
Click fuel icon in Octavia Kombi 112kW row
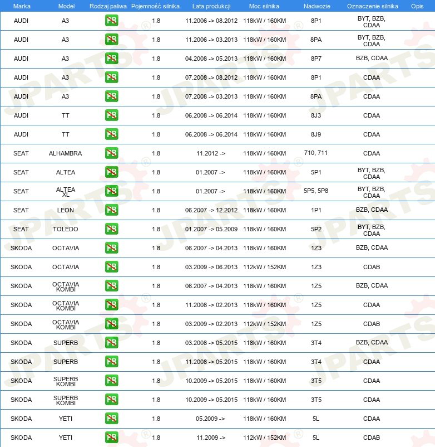pos(111,324)
